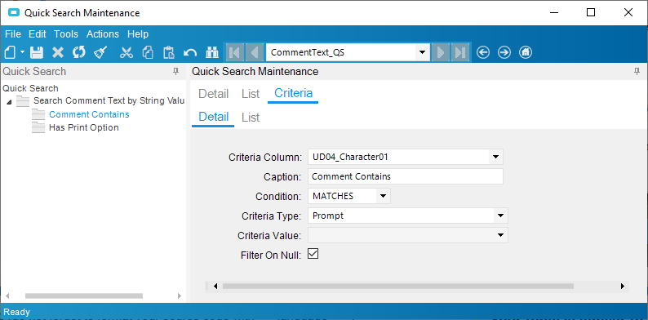Toggle pin on Quick Search Maintenance panel
This screenshot has width=648, height=320.
click(637, 72)
